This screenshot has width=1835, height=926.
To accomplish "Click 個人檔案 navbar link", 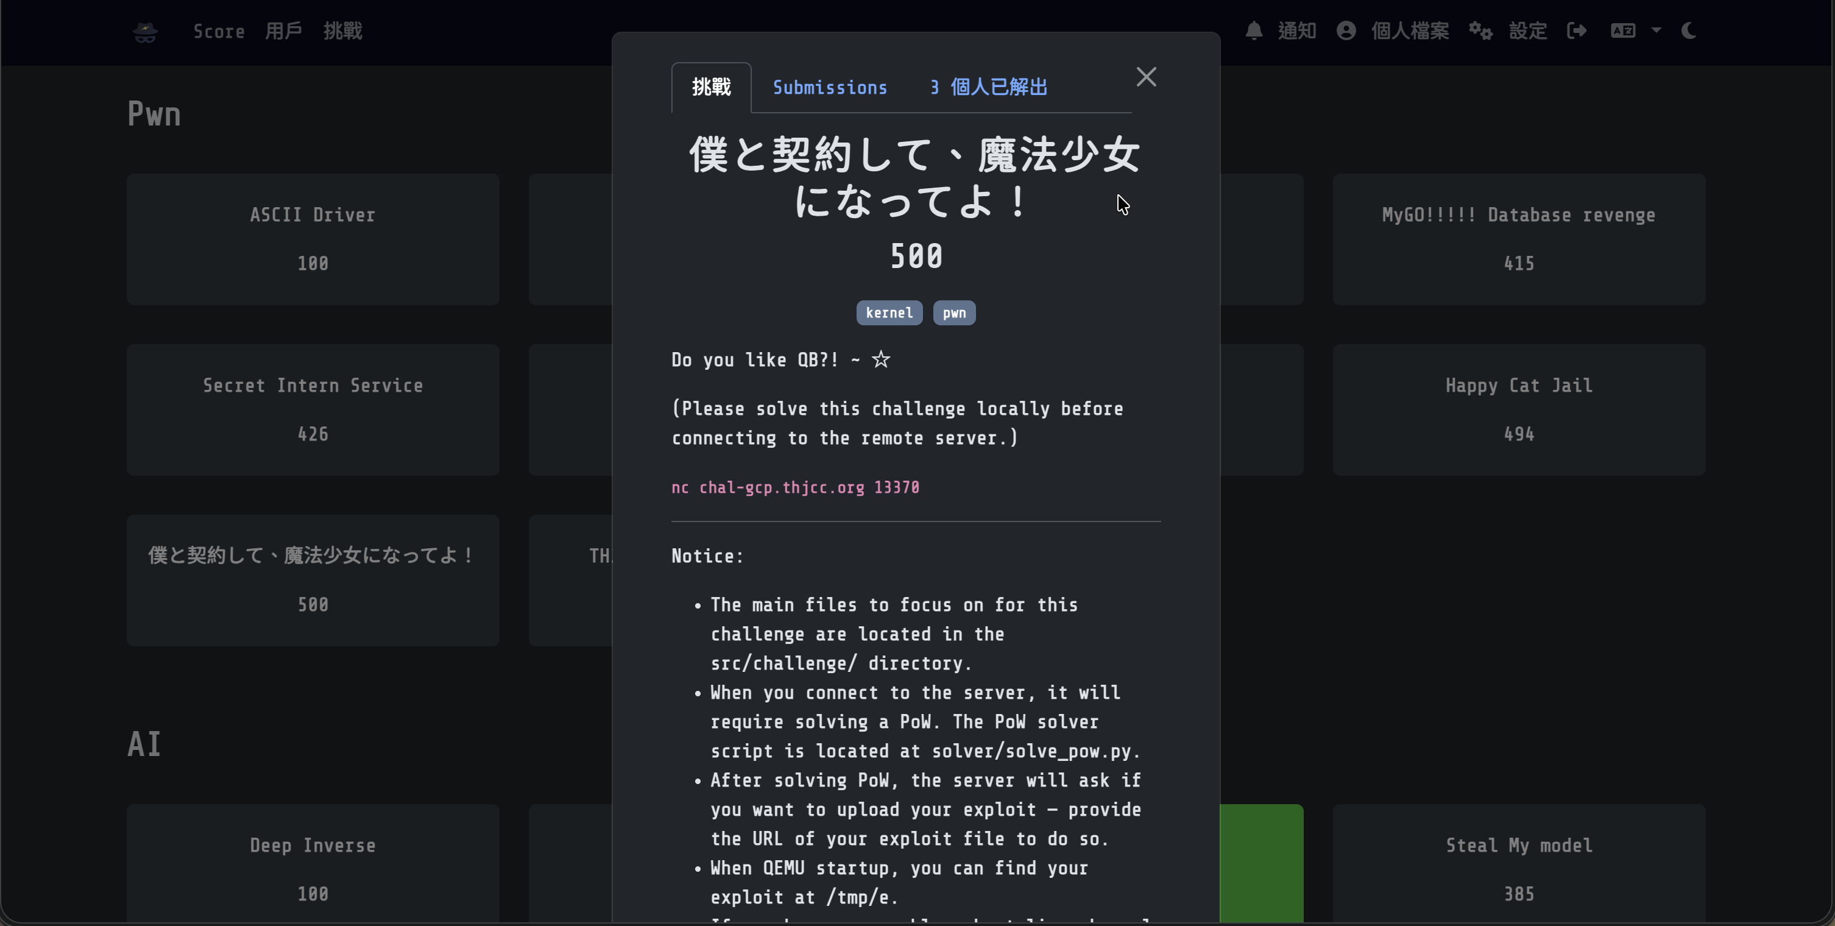I will point(1410,30).
